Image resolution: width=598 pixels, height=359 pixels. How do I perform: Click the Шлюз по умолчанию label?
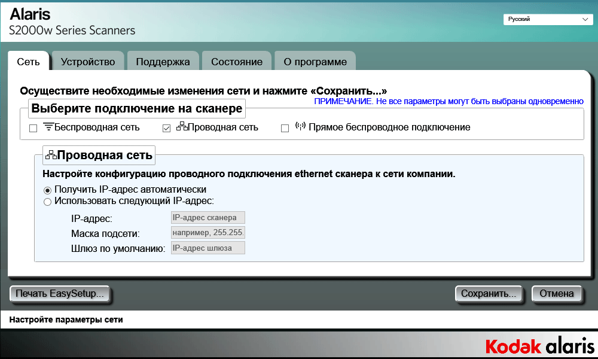(118, 249)
